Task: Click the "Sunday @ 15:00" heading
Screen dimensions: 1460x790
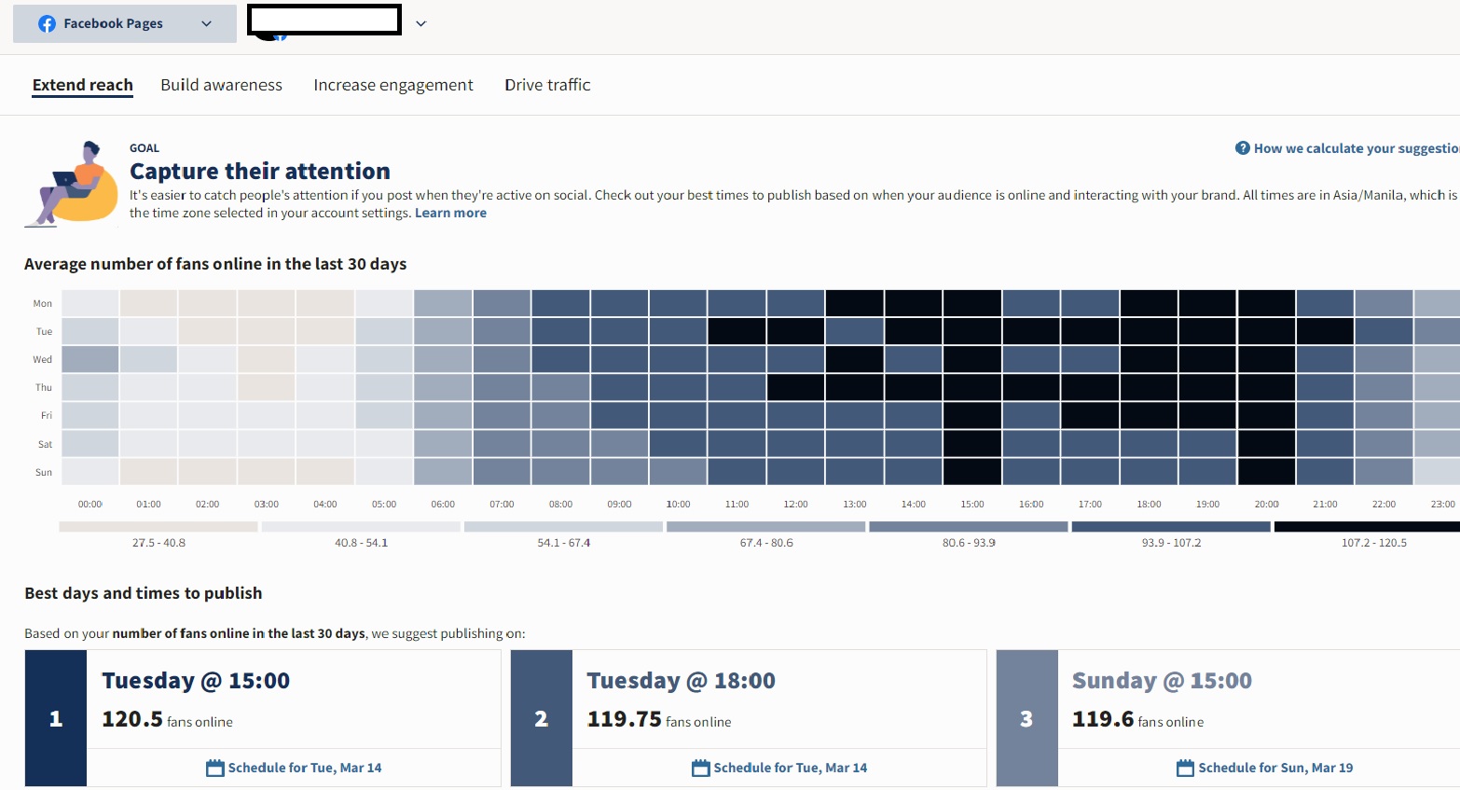Action: click(1163, 681)
